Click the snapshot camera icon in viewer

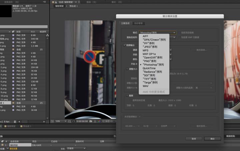click(91, 121)
